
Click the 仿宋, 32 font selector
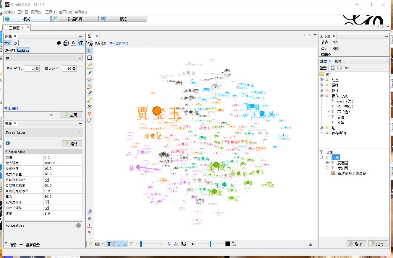[x=188, y=244]
